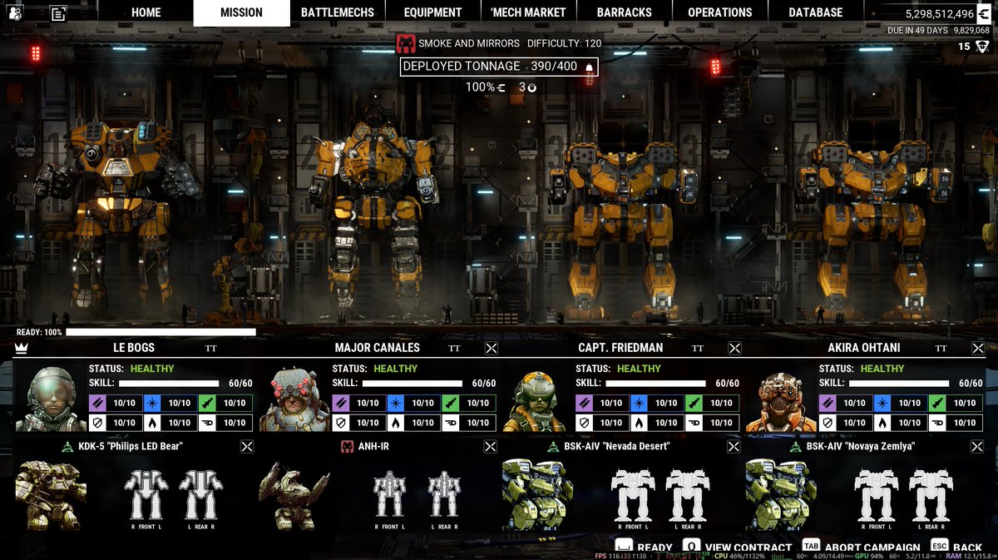This screenshot has width=998, height=560.
Task: Unassign the KDK-5 Philips LED Bear mech
Action: pos(247,447)
